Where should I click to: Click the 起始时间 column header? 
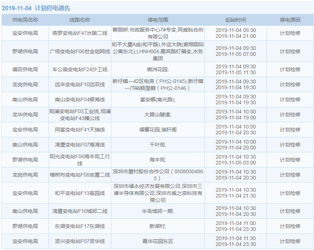coord(235,20)
